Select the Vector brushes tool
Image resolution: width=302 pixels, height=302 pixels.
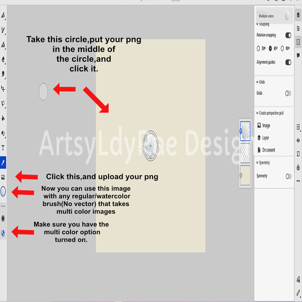pyautogui.click(x=3, y=45)
